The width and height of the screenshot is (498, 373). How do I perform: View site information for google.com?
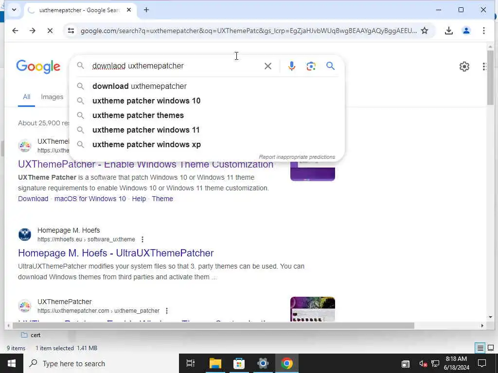click(71, 31)
